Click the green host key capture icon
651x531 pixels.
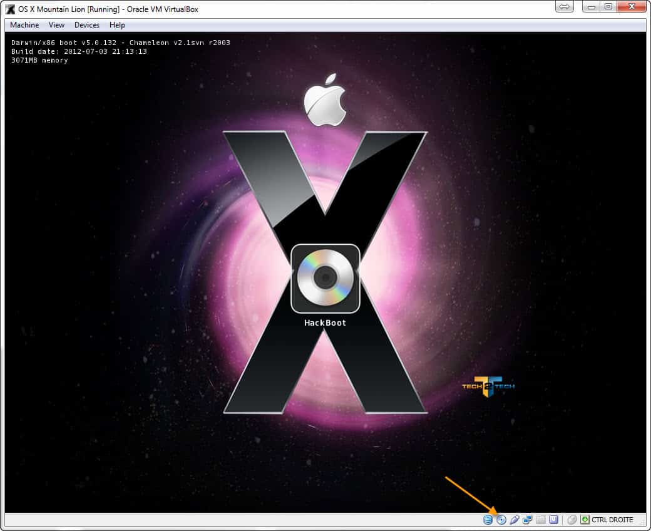tap(585, 519)
